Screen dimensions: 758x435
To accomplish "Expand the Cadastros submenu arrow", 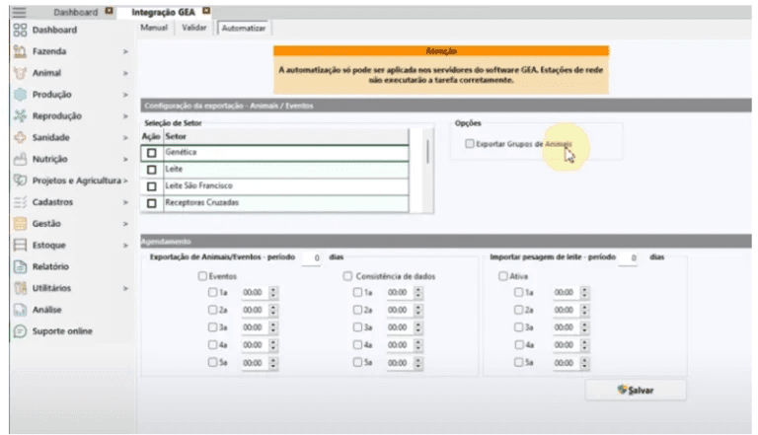I will 125,202.
